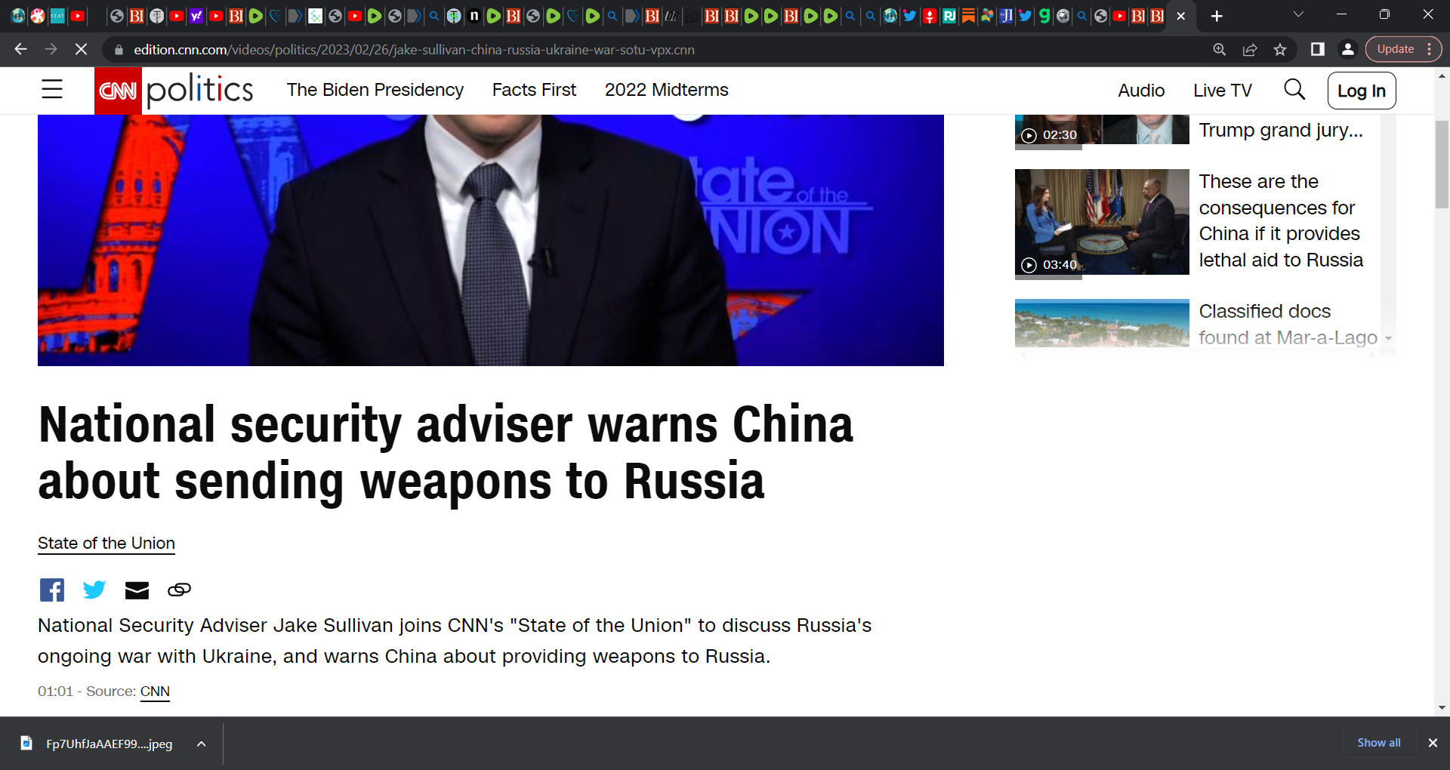Copy article link icon
This screenshot has width=1450, height=770.
pyautogui.click(x=179, y=590)
